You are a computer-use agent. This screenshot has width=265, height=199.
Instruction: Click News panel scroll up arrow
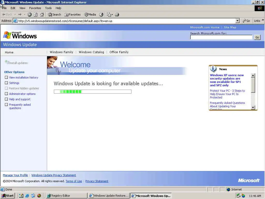click(253, 76)
